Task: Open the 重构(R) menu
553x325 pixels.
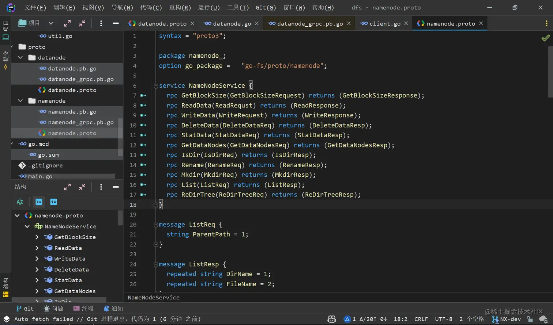Action: (180, 7)
